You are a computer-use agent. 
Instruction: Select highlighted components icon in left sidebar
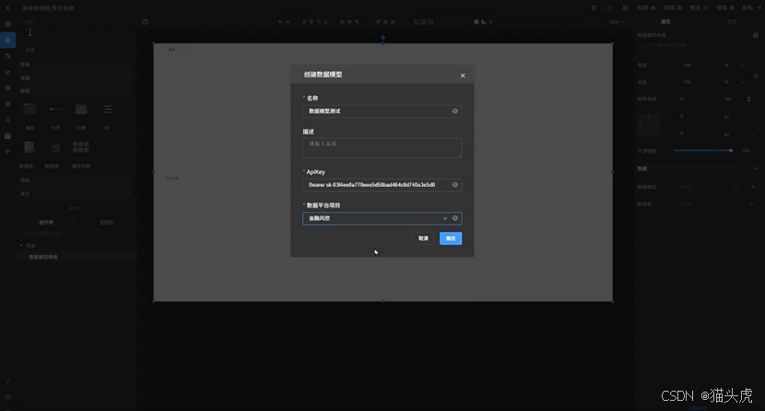coord(7,40)
